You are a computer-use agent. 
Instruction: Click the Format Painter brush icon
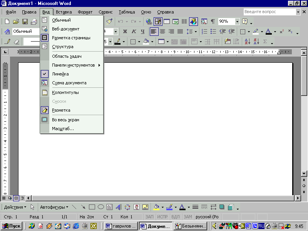109,21
